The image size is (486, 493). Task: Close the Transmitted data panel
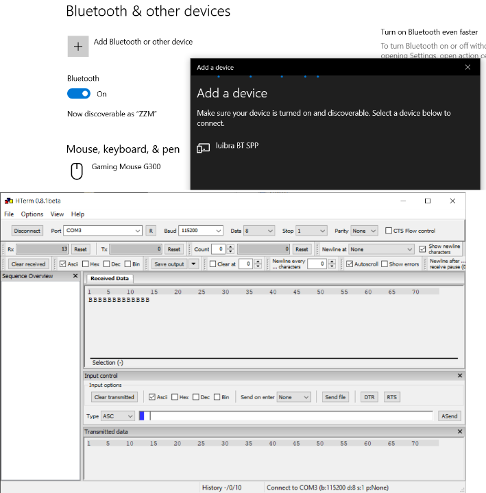click(459, 432)
